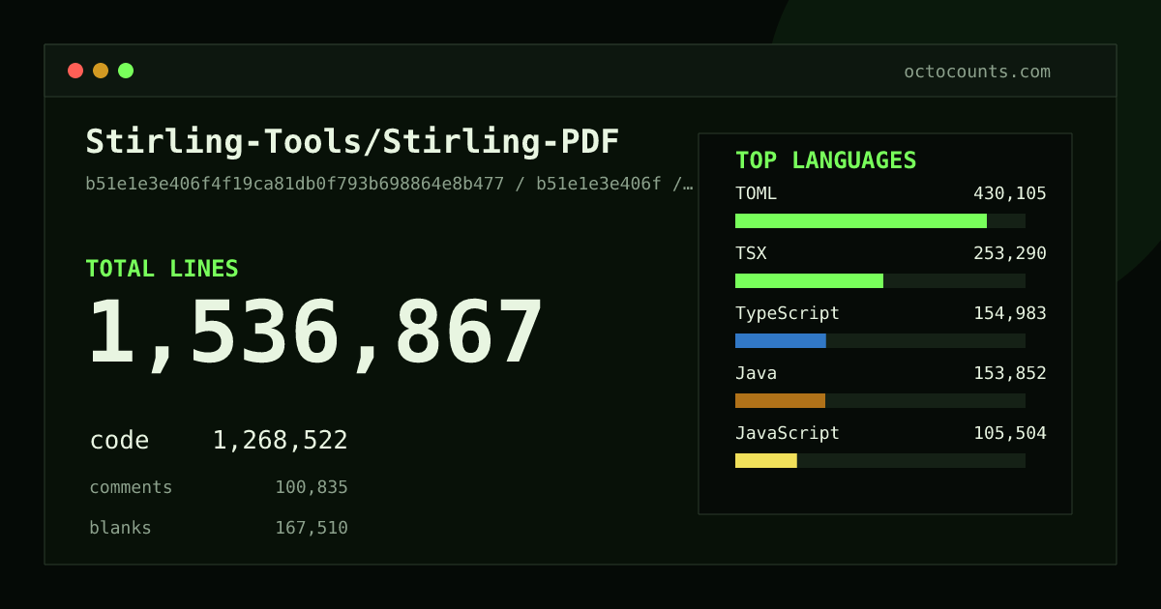Click the JavaScript yellow progress bar
This screenshot has height=609, width=1161.
coord(766,460)
